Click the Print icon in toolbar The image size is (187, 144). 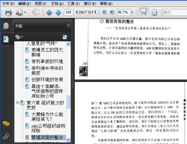click(x=8, y=12)
